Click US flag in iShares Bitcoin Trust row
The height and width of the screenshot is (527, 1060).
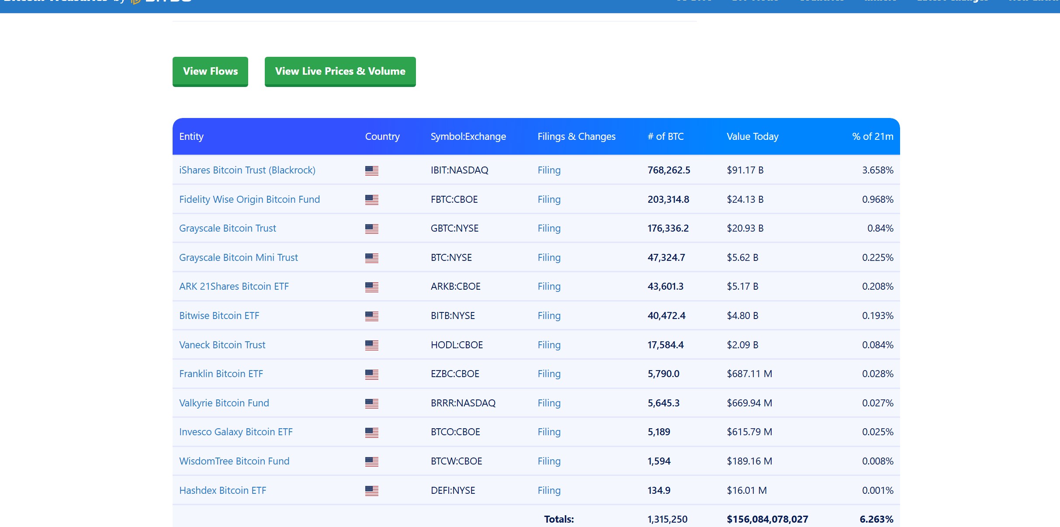pos(371,170)
